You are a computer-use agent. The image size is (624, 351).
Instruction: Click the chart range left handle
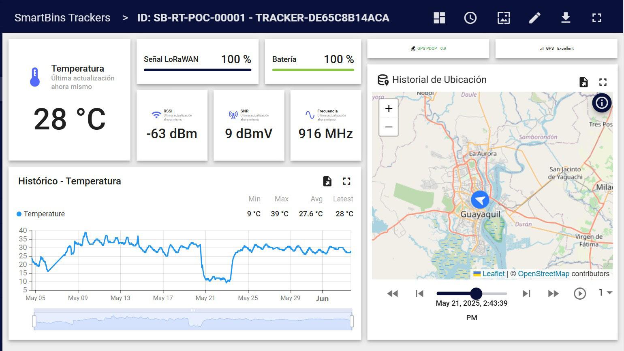click(34, 321)
